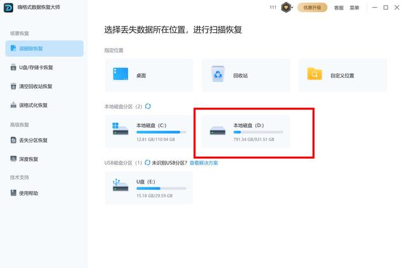
Task: Choose the 桌面 desktop location card
Action: point(149,75)
